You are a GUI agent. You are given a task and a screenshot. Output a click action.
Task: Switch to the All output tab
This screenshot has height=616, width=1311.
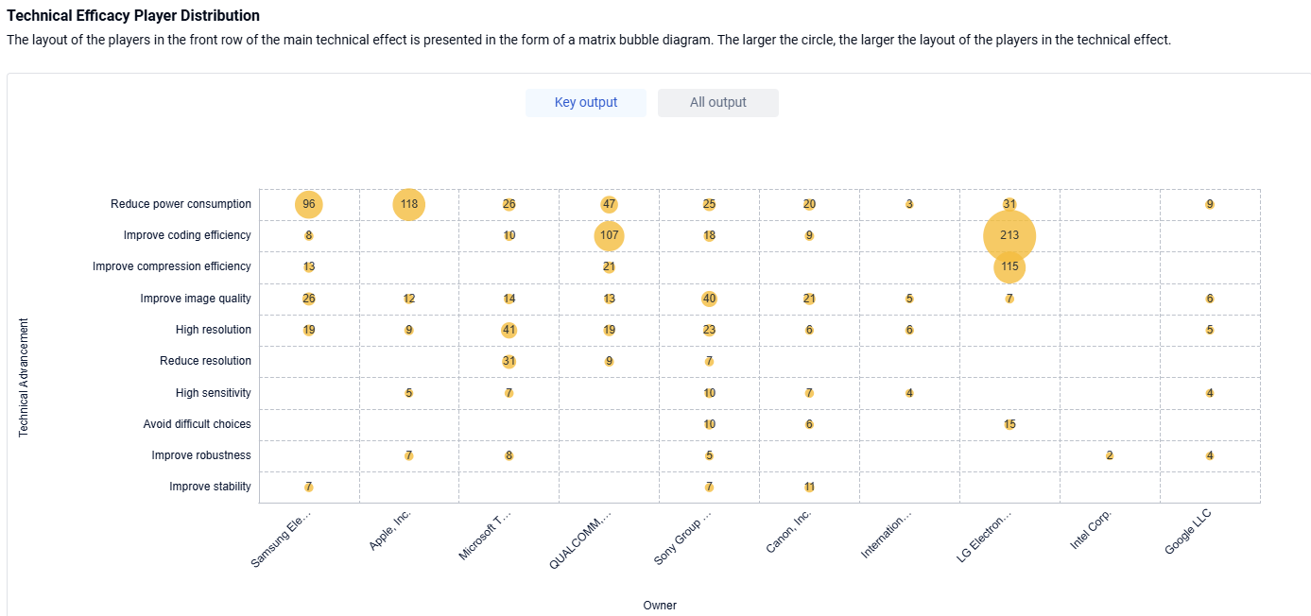click(717, 103)
